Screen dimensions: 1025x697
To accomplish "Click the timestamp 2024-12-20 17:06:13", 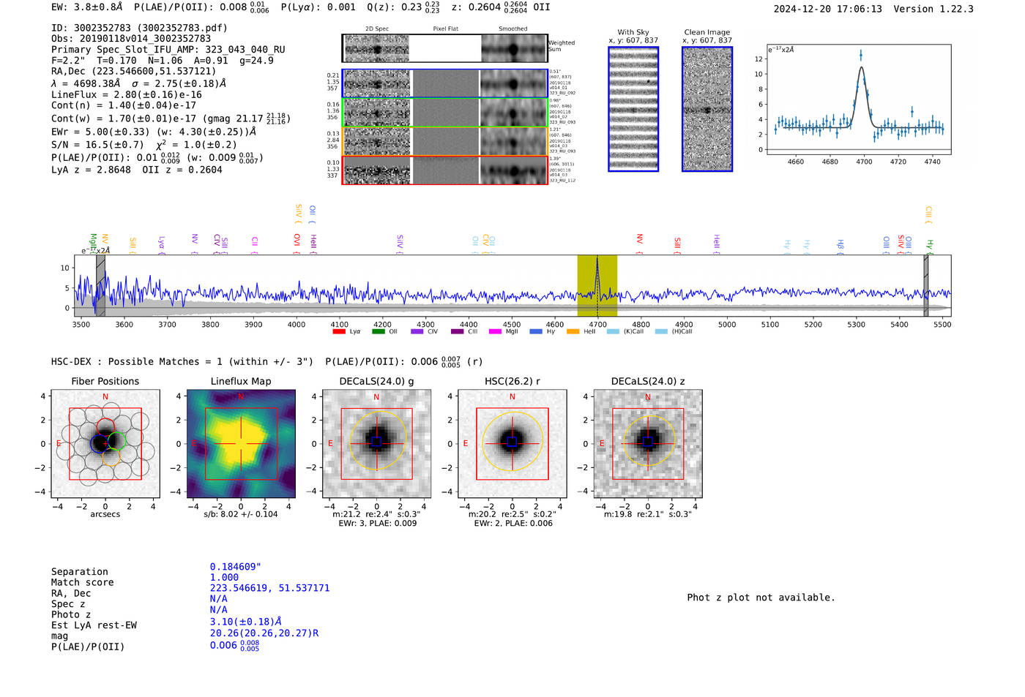I will (x=828, y=9).
